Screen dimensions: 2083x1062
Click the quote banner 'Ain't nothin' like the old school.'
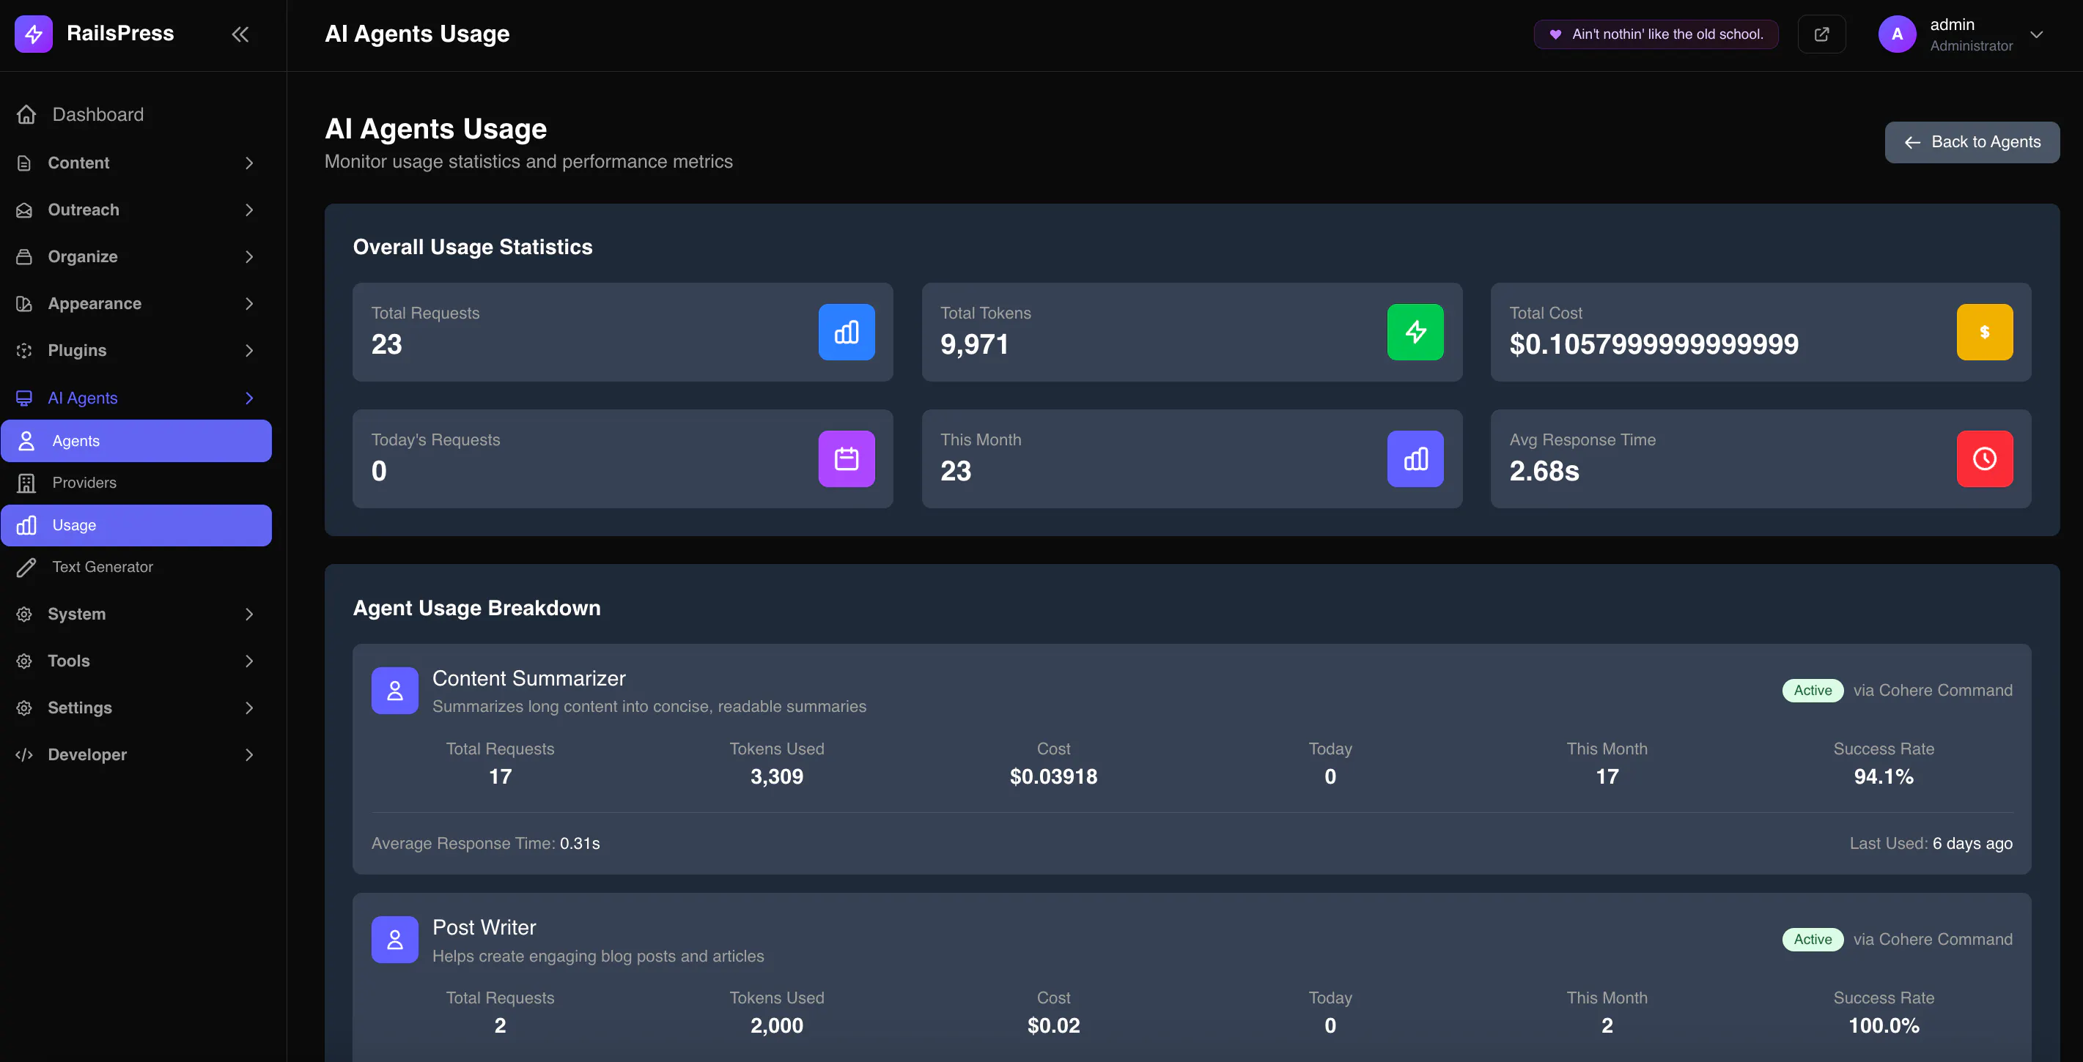coord(1655,34)
